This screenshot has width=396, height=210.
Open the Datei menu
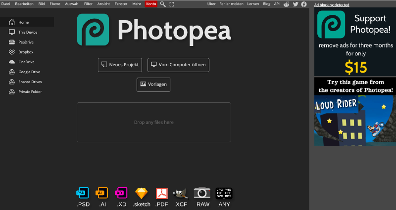5,4
